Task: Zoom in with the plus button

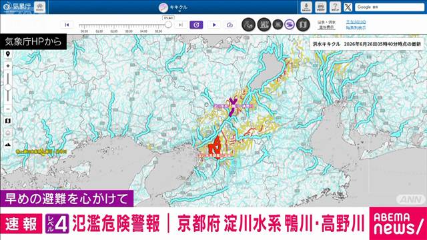Action: click(x=7, y=66)
